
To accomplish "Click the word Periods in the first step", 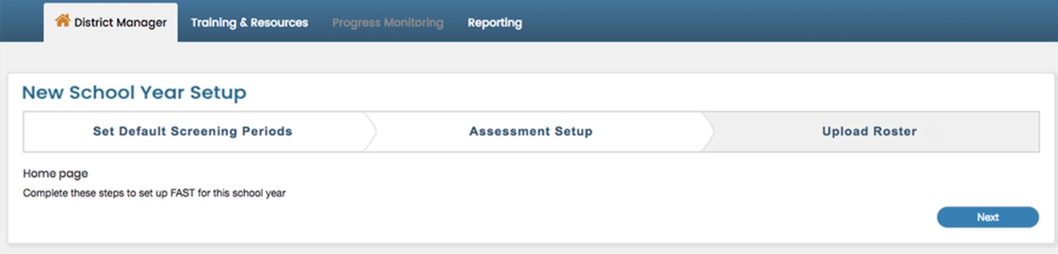I will click(267, 131).
